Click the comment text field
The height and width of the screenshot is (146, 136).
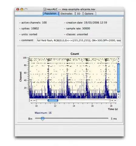[79, 40]
